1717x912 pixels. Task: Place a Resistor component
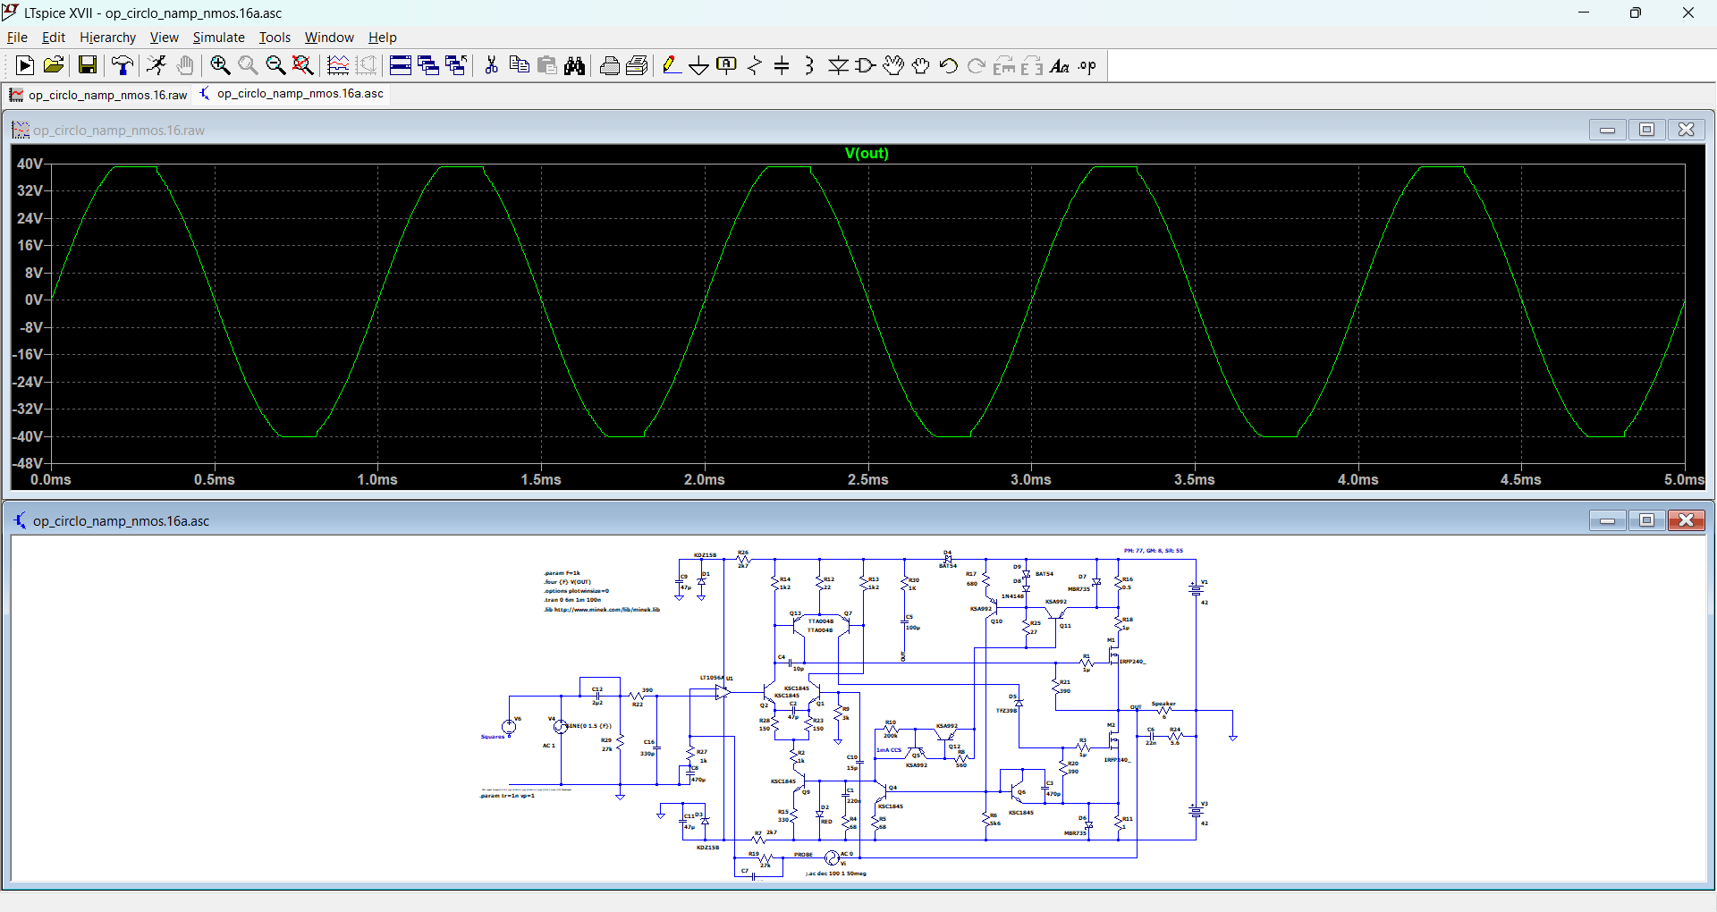pos(755,65)
